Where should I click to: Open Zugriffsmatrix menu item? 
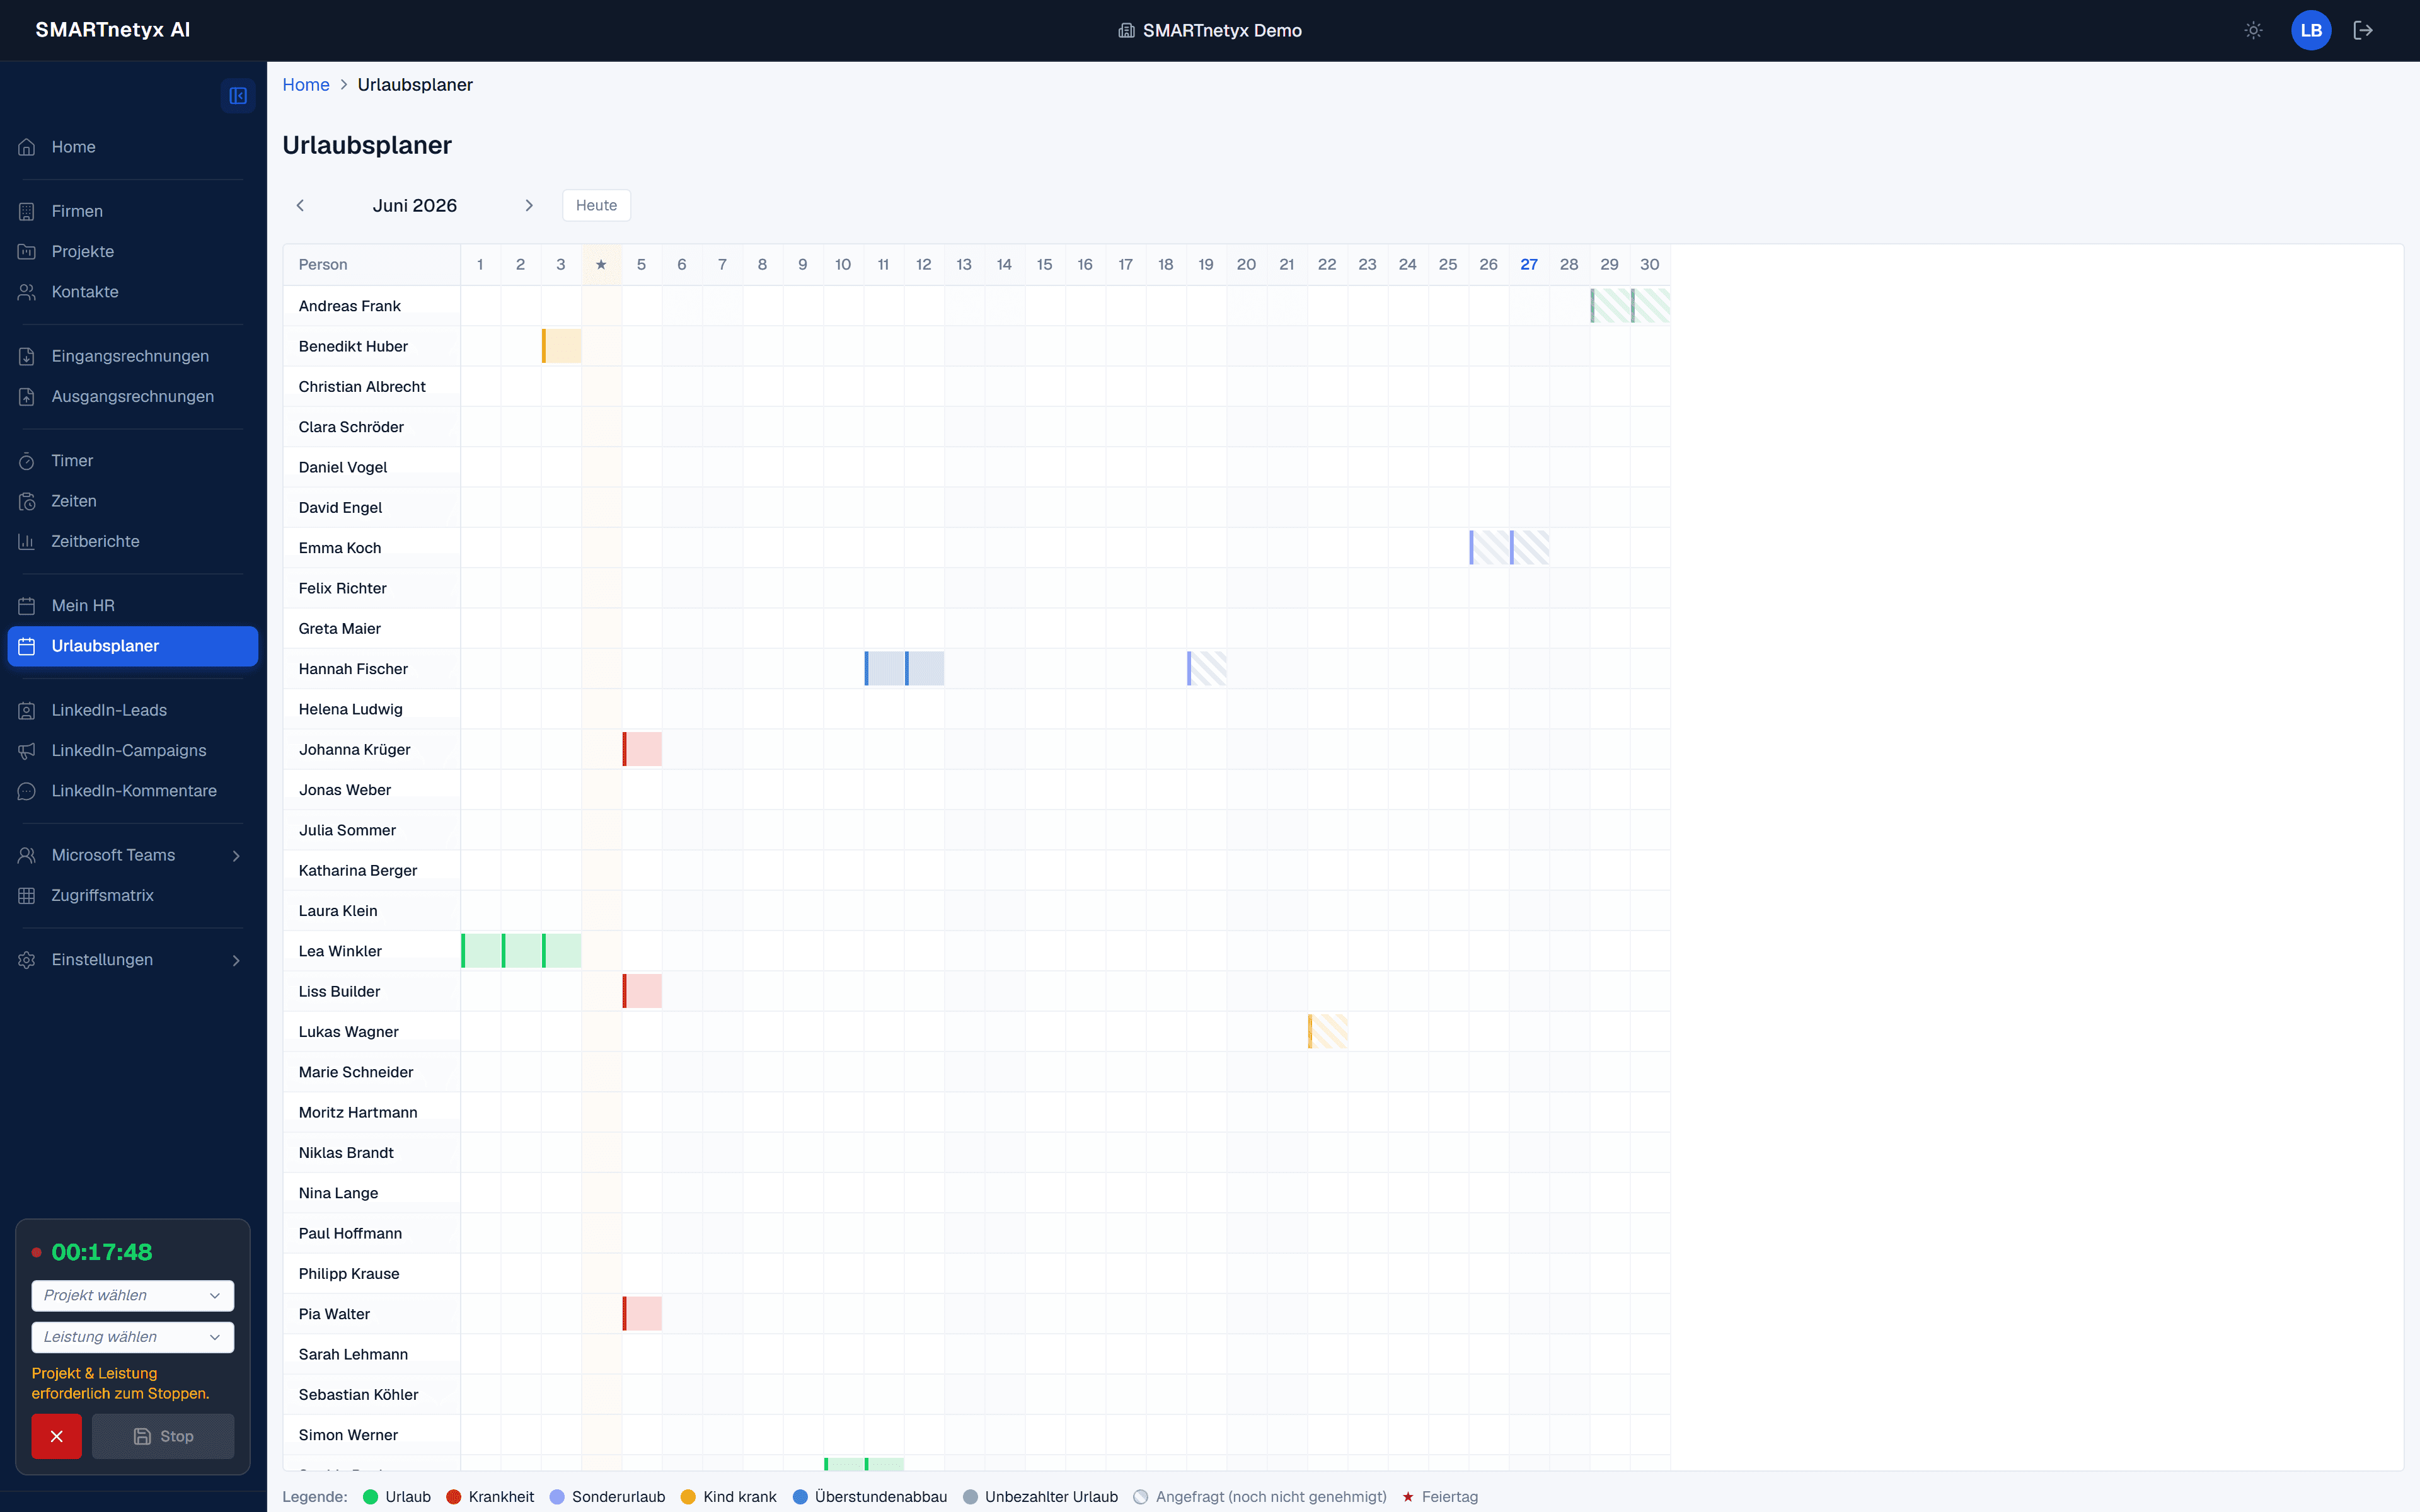click(x=133, y=896)
